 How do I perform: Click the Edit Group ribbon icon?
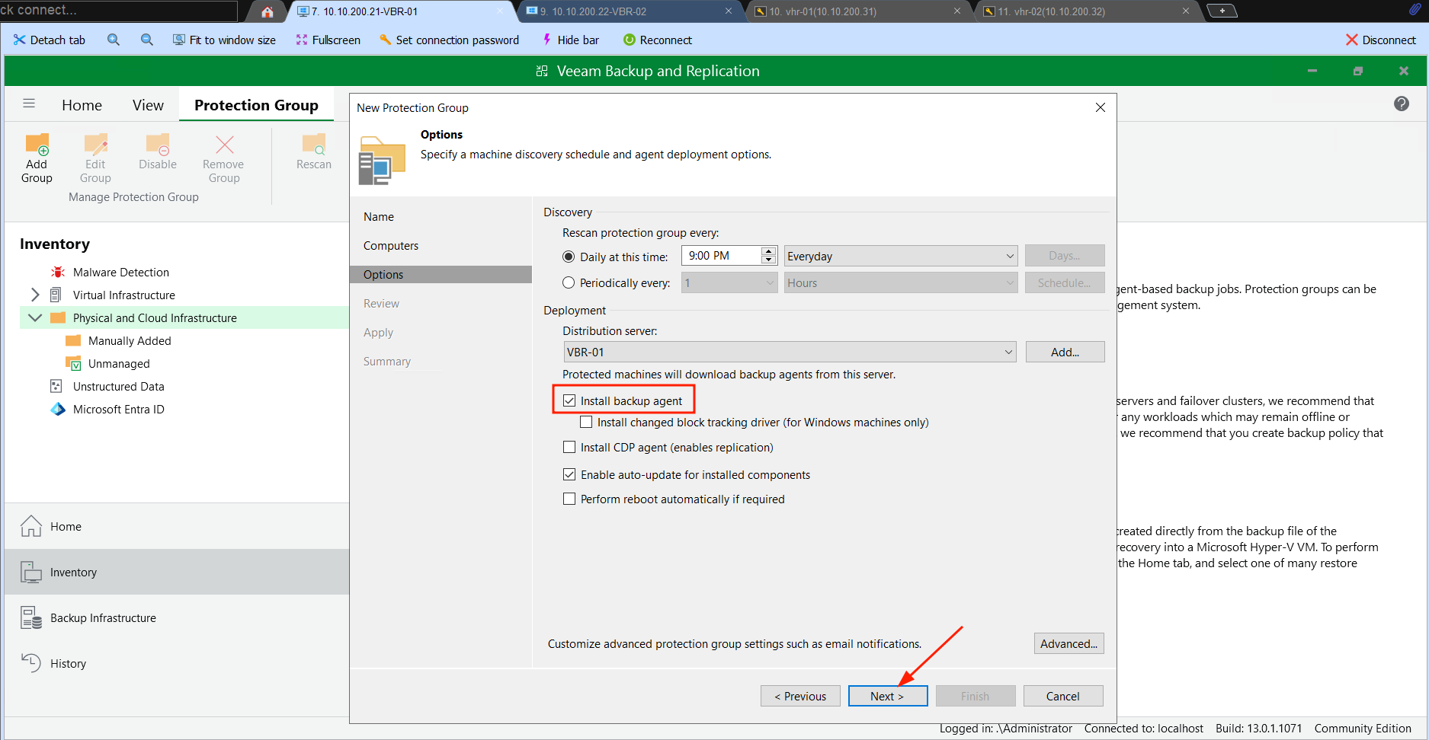[95, 145]
